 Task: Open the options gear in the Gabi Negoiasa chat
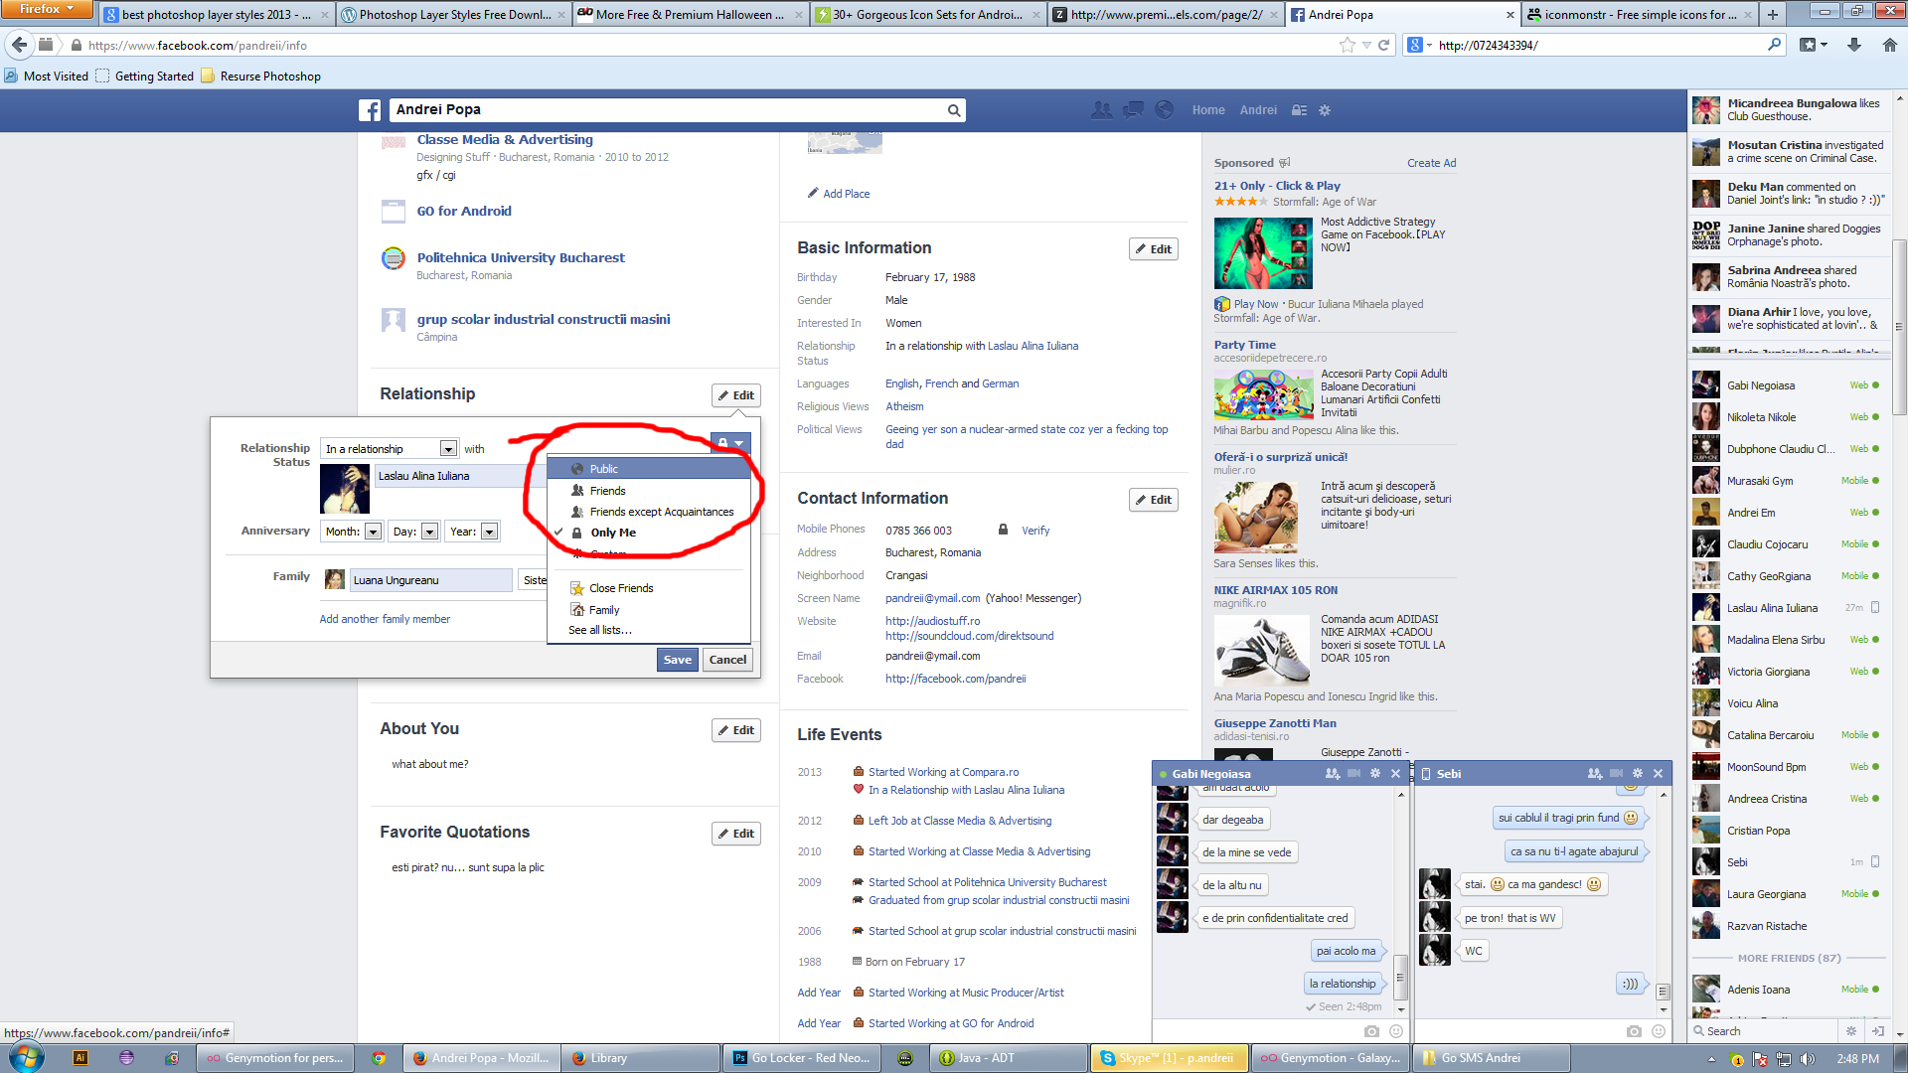point(1375,773)
